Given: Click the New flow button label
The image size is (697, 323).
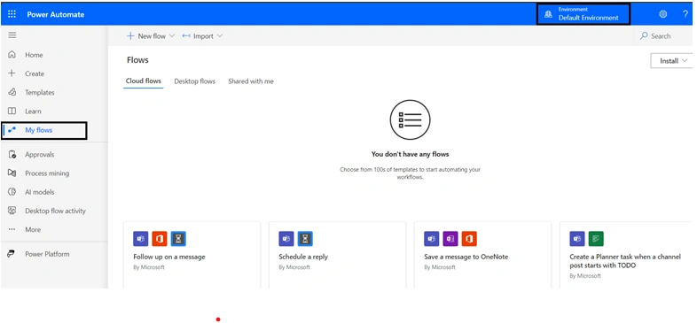Looking at the screenshot, I should (152, 36).
